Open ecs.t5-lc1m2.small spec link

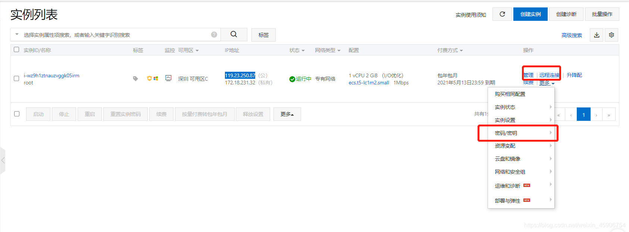pyautogui.click(x=369, y=83)
